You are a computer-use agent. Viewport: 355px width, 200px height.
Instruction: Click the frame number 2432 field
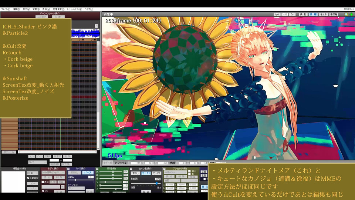pyautogui.click(x=284, y=14)
